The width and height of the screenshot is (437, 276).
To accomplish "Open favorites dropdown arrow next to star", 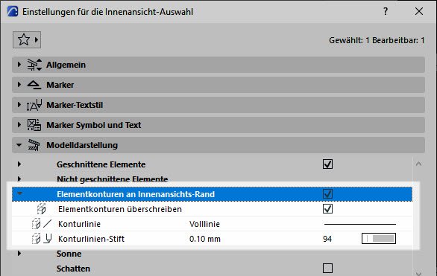I will click(x=37, y=39).
